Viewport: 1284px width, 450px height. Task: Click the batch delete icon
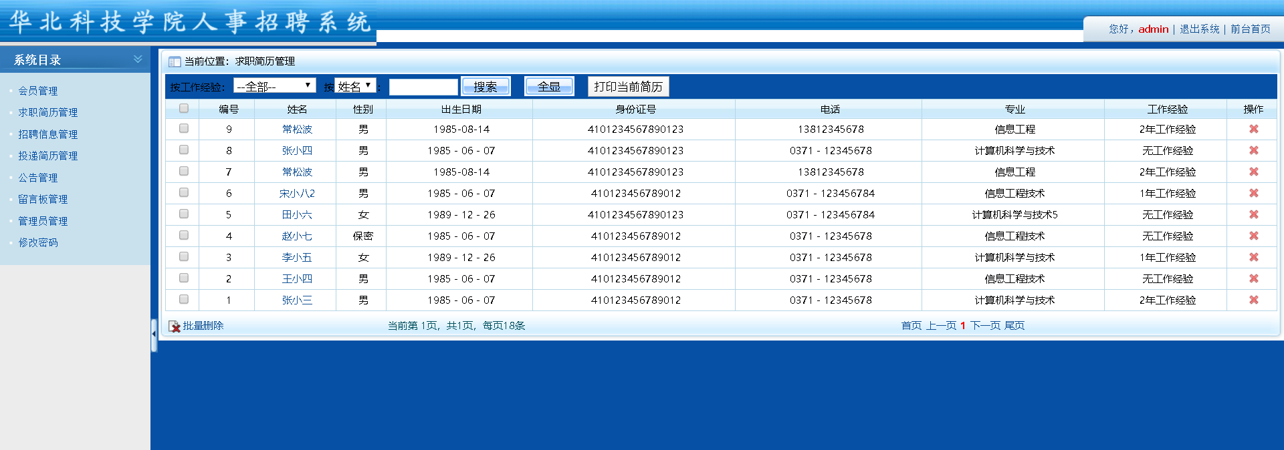175,326
